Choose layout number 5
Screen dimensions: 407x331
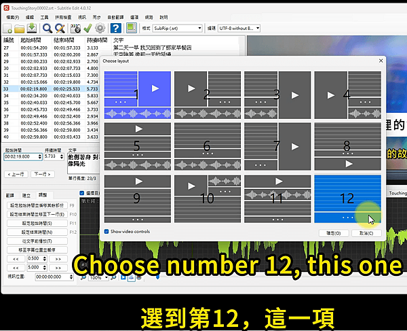[x=138, y=146]
